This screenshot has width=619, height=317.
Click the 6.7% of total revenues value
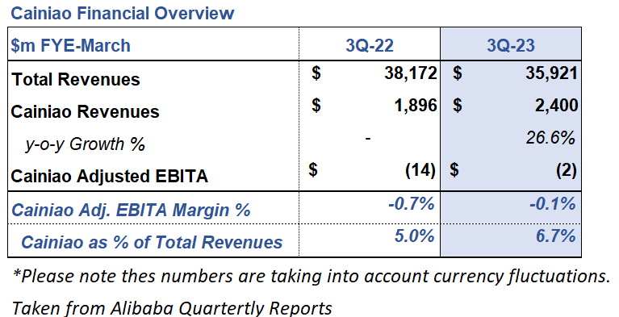[x=555, y=236]
